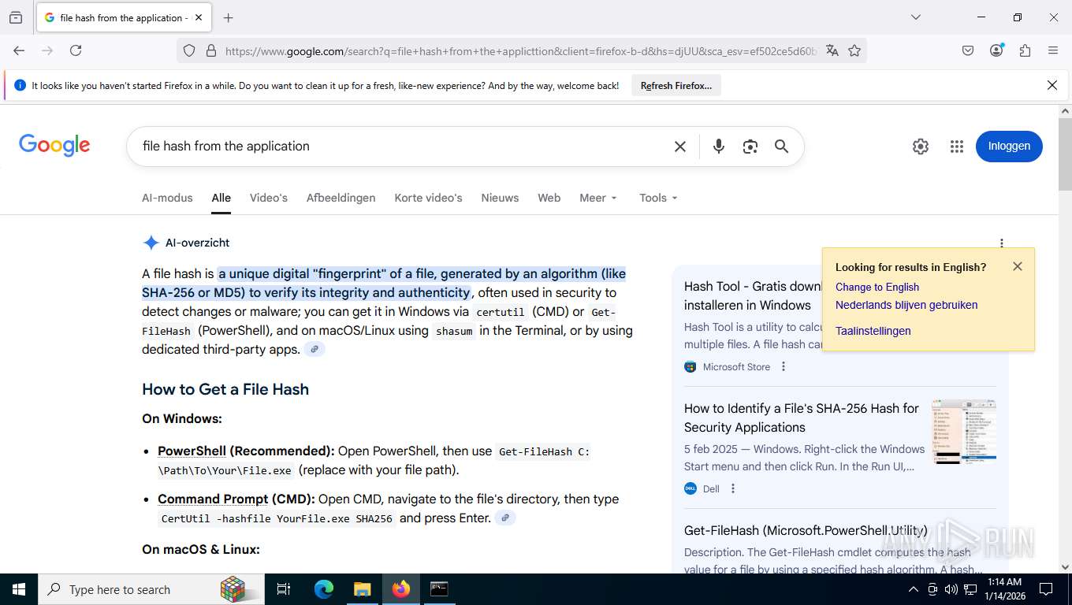Image resolution: width=1072 pixels, height=605 pixels.
Task: Open Windows notification center
Action: pos(1046,589)
